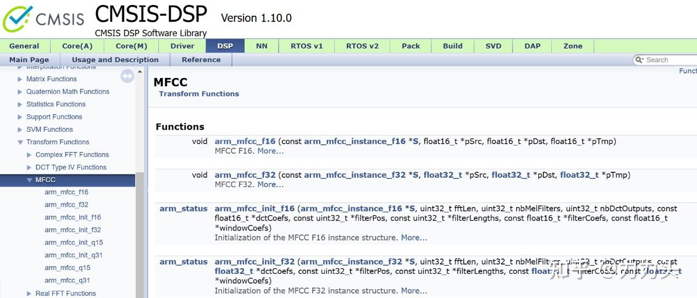Switch to the NN tab

tap(262, 46)
